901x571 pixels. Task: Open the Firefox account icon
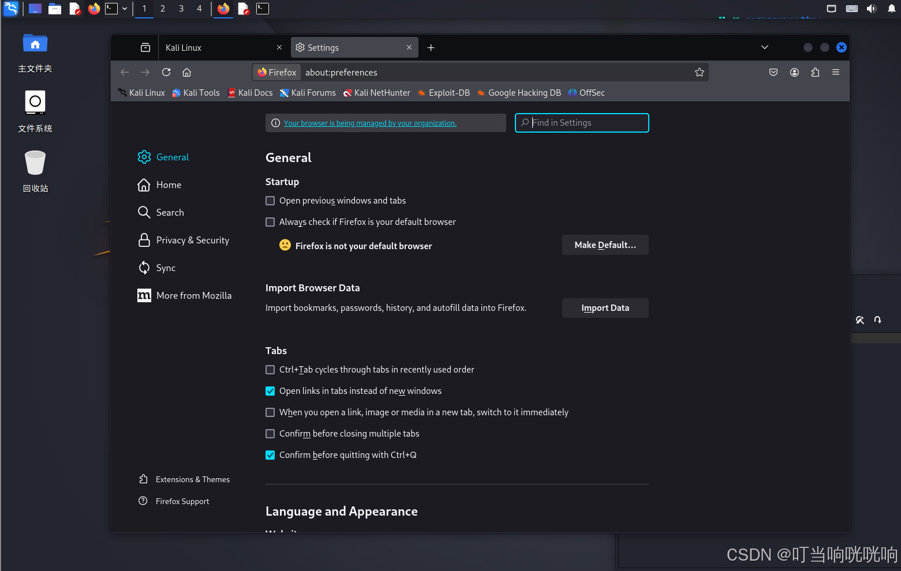[794, 72]
